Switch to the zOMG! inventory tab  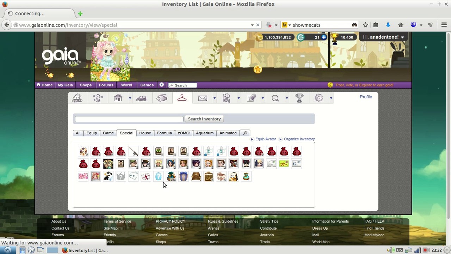[x=184, y=133]
